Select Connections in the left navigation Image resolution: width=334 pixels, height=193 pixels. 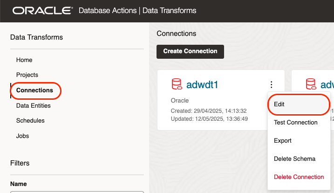coord(34,90)
